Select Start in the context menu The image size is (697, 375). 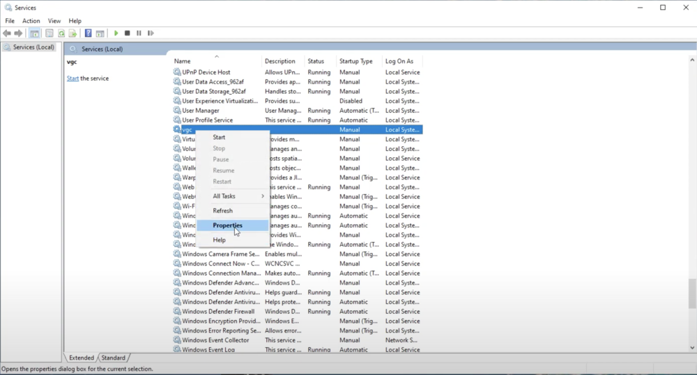(x=219, y=137)
